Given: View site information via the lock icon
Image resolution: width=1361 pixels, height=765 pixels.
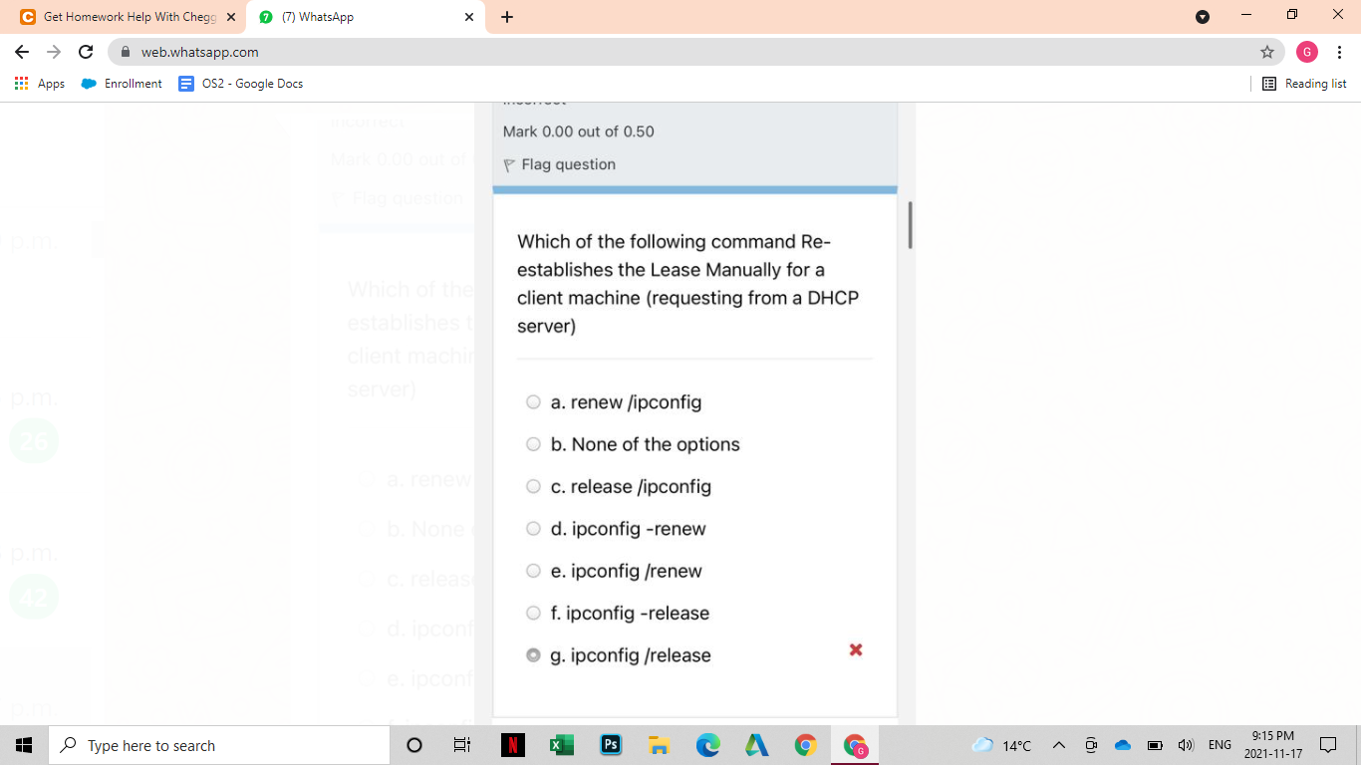Looking at the screenshot, I should coord(126,52).
